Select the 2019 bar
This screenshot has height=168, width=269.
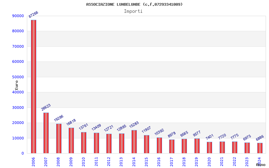pos(197,146)
